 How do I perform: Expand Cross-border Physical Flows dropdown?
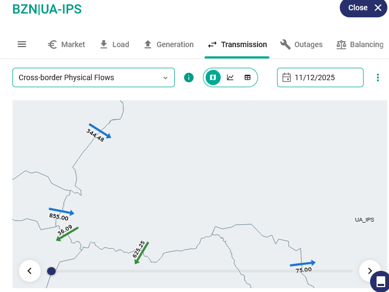(94, 77)
